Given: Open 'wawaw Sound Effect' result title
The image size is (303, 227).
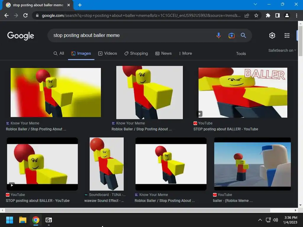Looking at the screenshot, I should pyautogui.click(x=104, y=201).
